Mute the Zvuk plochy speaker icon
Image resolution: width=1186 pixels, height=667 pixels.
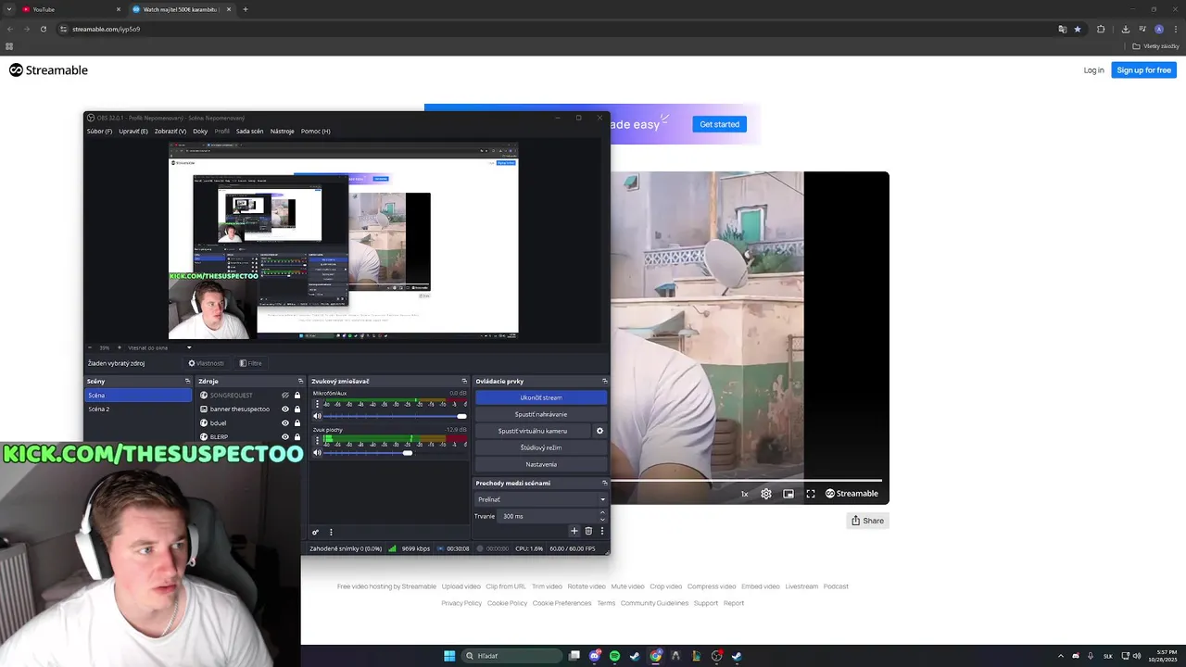[317, 452]
